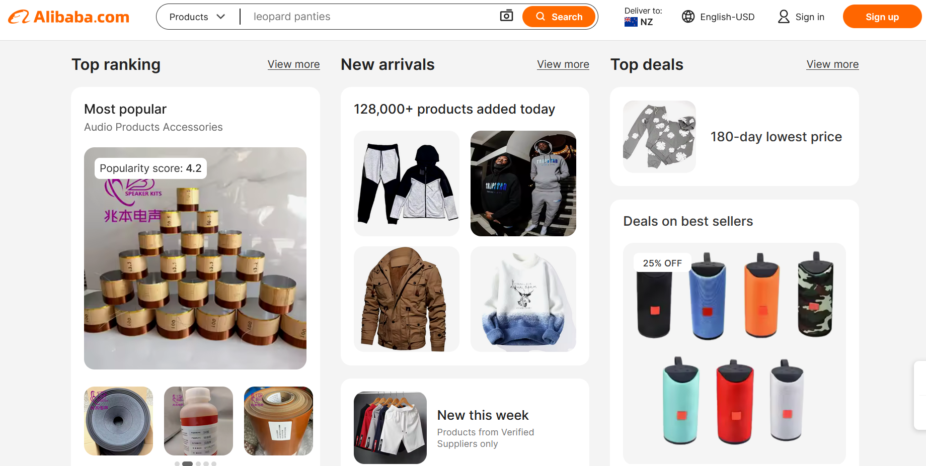Expand the Products category dropdown
926x466 pixels.
click(x=197, y=17)
